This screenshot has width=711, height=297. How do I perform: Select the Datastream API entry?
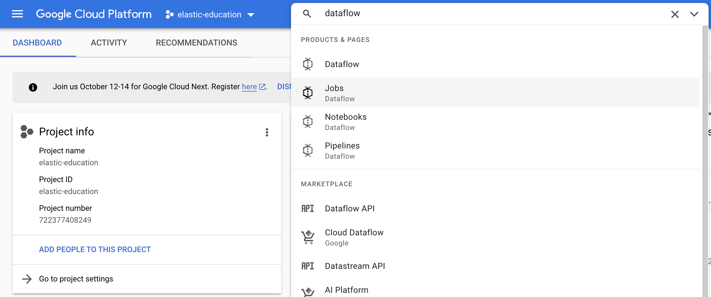[x=355, y=266]
